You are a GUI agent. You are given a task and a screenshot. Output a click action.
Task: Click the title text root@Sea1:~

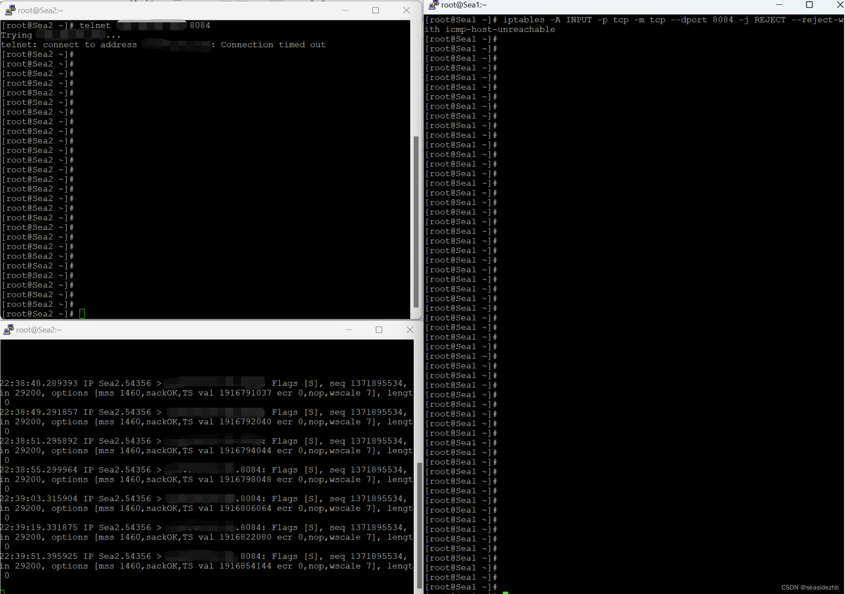click(464, 5)
